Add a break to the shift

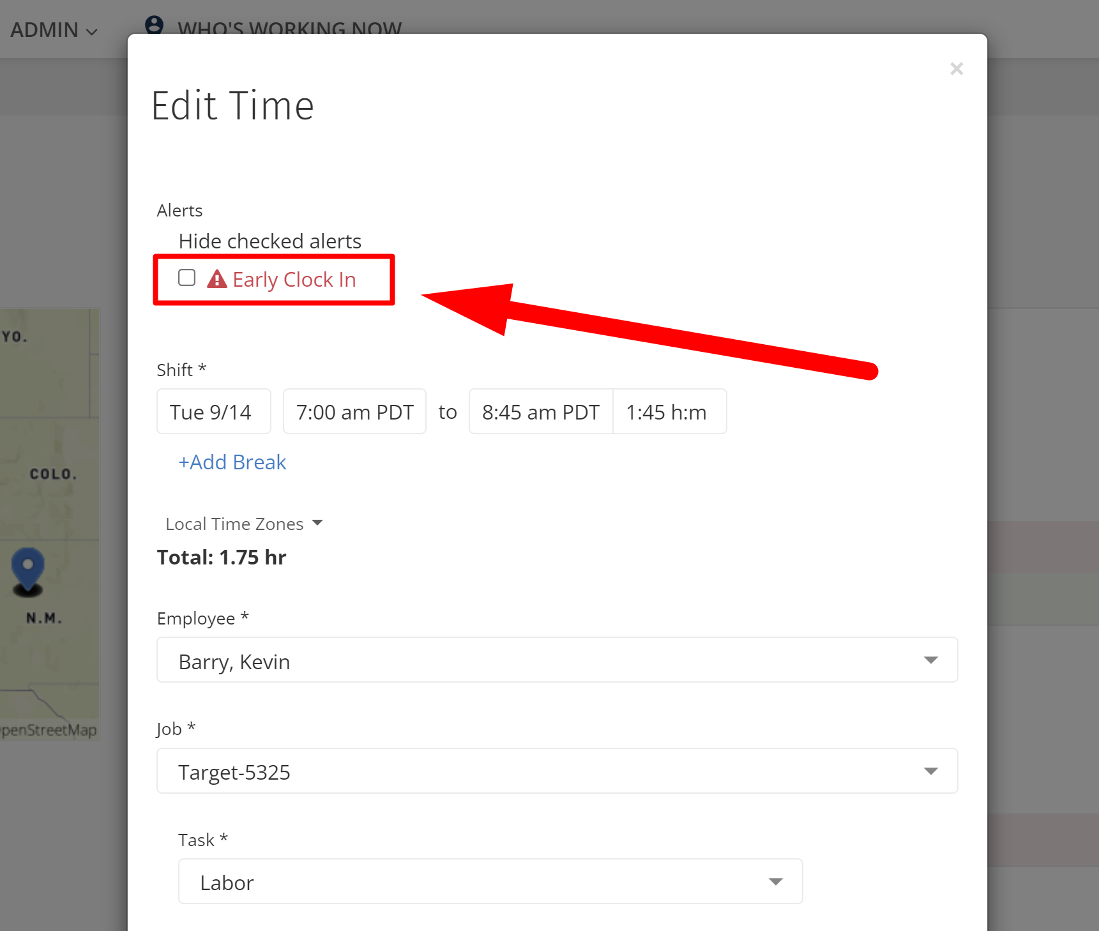pos(232,462)
